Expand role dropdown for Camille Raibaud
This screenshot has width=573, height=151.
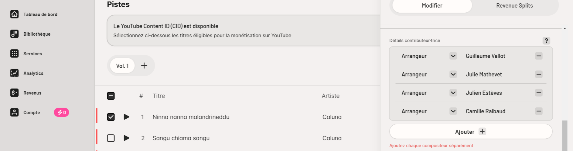(x=453, y=111)
